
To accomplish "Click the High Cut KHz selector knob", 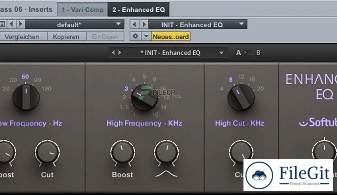I will pos(241,97).
